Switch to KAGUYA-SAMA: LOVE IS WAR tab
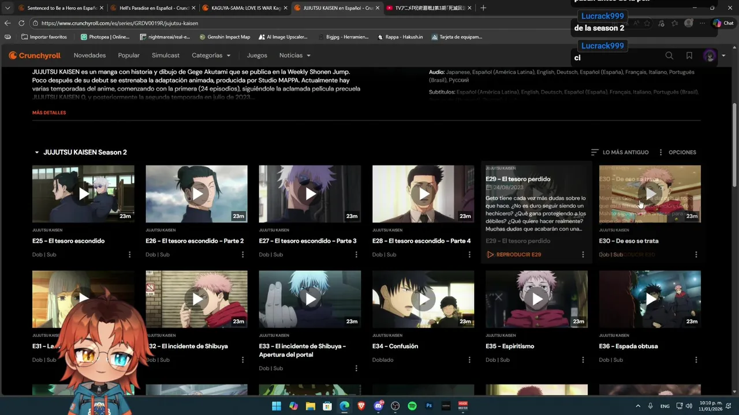This screenshot has width=739, height=415. click(x=245, y=8)
